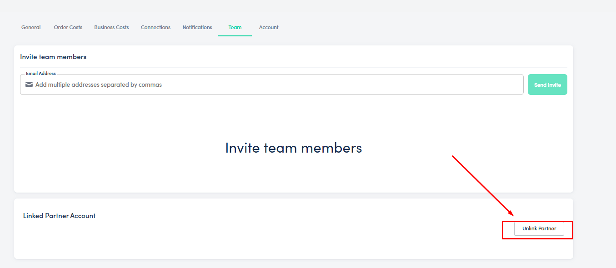Click empty area below the large heading
This screenshot has height=268, width=616.
coord(294,175)
